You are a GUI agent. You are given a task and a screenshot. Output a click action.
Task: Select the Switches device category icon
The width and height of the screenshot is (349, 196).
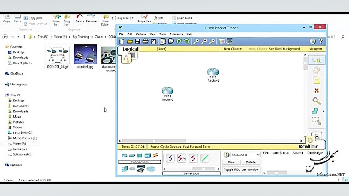coord(132,155)
